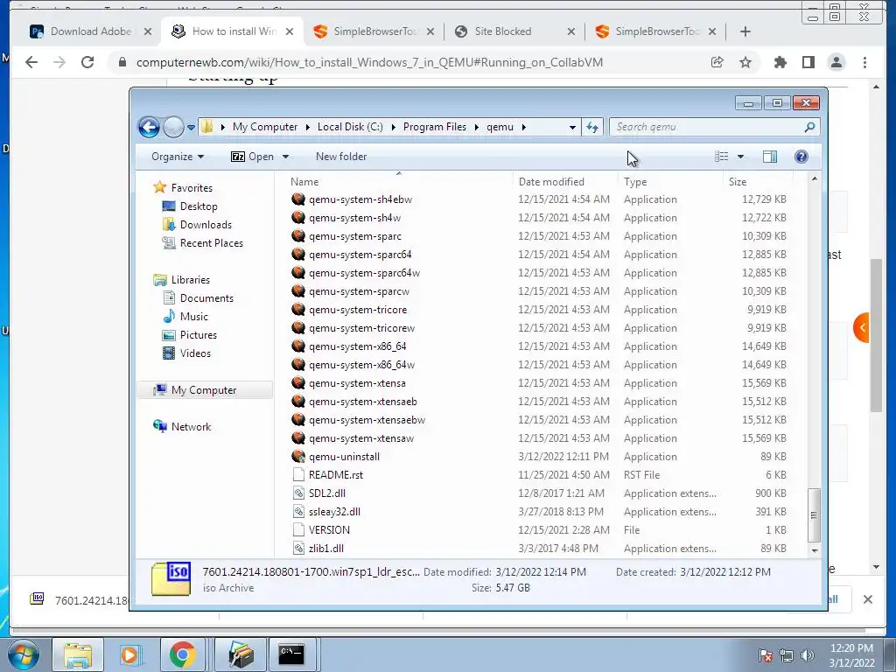The width and height of the screenshot is (896, 672).
Task: Select the qemu-system-x86_64 file icon
Action: [x=298, y=346]
